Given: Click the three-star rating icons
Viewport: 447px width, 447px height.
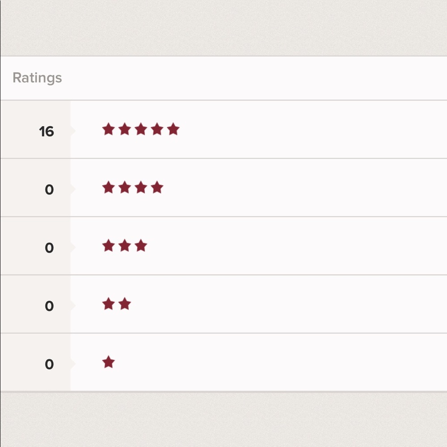Looking at the screenshot, I should point(125,246).
